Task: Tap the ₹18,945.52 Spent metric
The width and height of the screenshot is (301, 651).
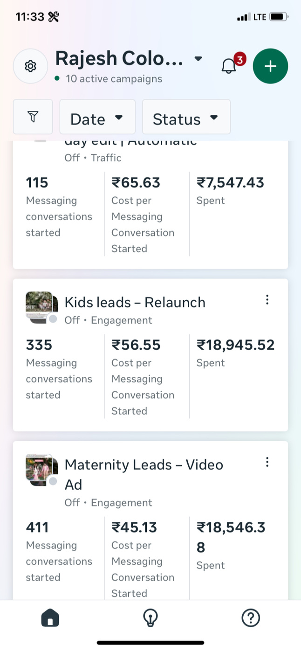Action: 235,353
